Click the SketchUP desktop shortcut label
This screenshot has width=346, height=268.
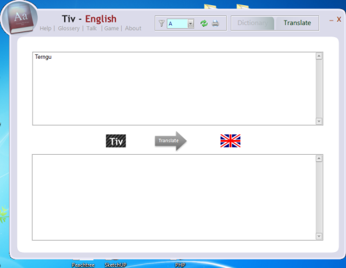[115, 265]
